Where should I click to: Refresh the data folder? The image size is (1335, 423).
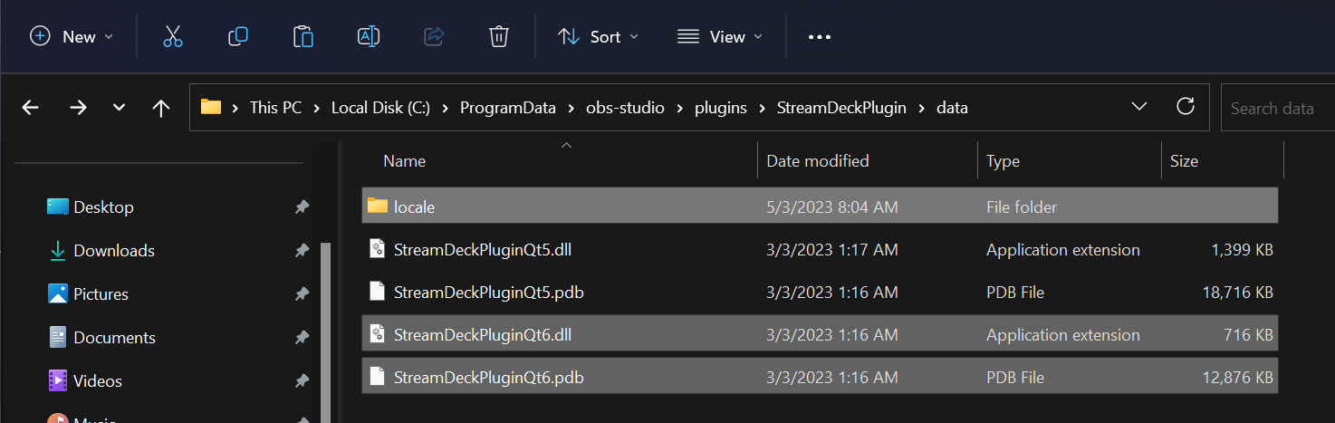point(1185,107)
